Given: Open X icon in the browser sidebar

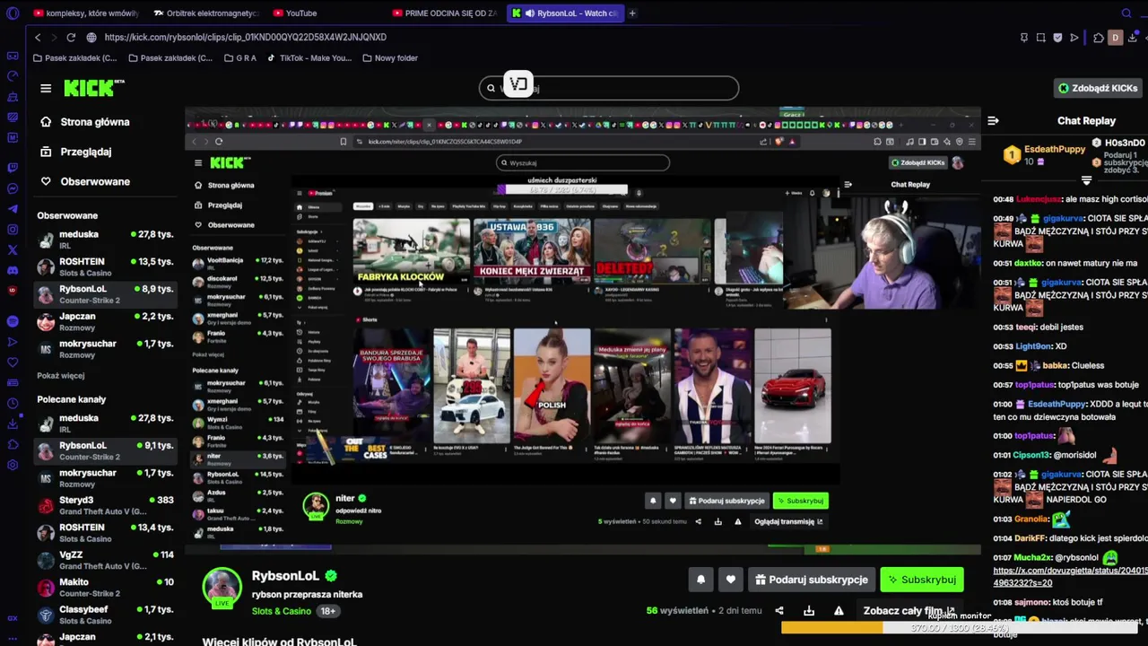Looking at the screenshot, I should point(13,250).
